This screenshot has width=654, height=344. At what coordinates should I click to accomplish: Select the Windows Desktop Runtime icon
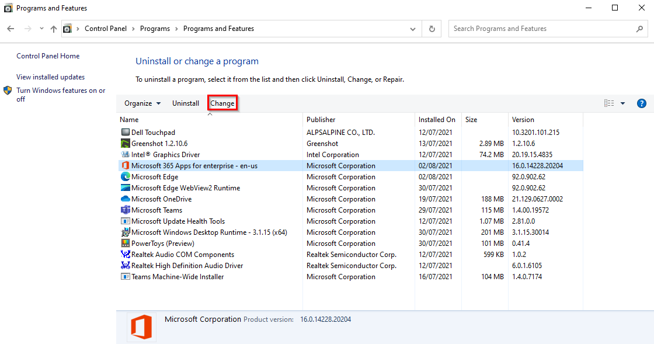pyautogui.click(x=125, y=232)
